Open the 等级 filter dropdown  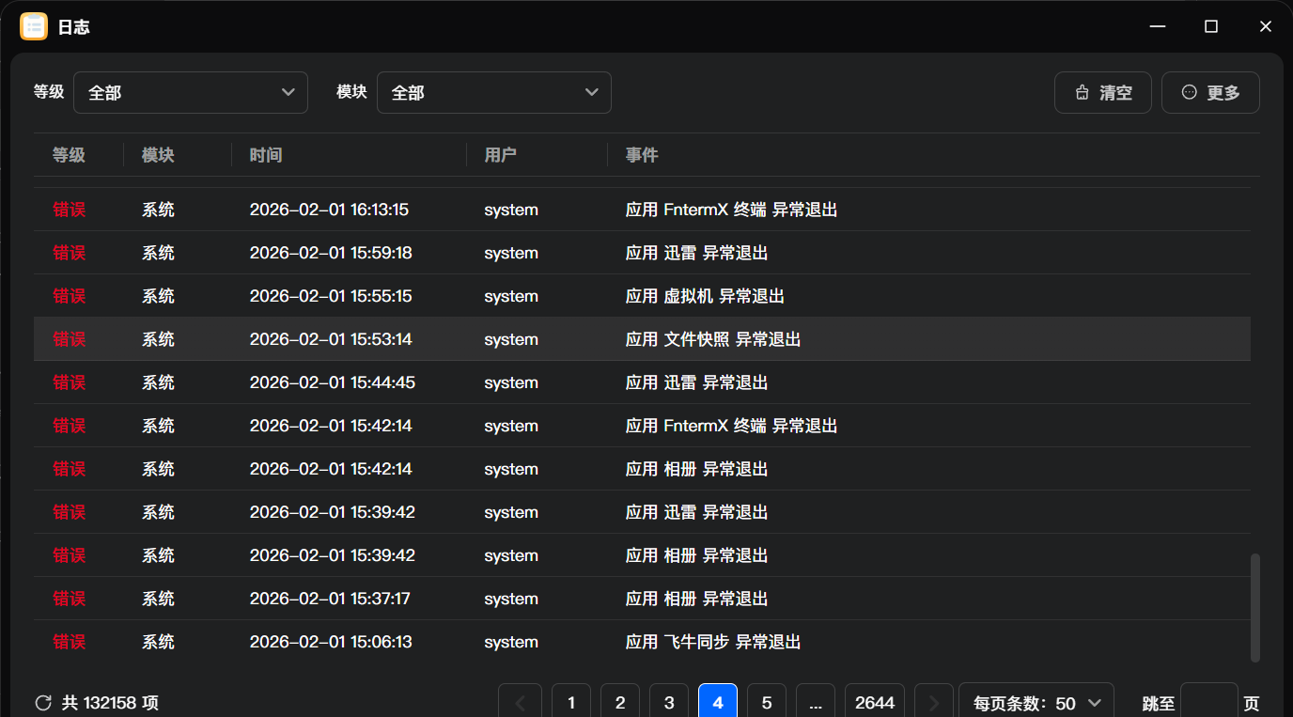click(191, 93)
